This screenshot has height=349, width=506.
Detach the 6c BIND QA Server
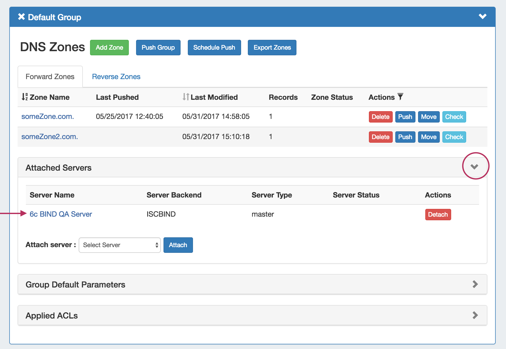[x=438, y=214]
